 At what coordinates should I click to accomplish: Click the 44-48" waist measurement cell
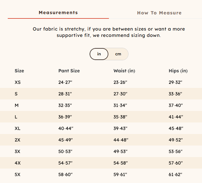(121, 140)
